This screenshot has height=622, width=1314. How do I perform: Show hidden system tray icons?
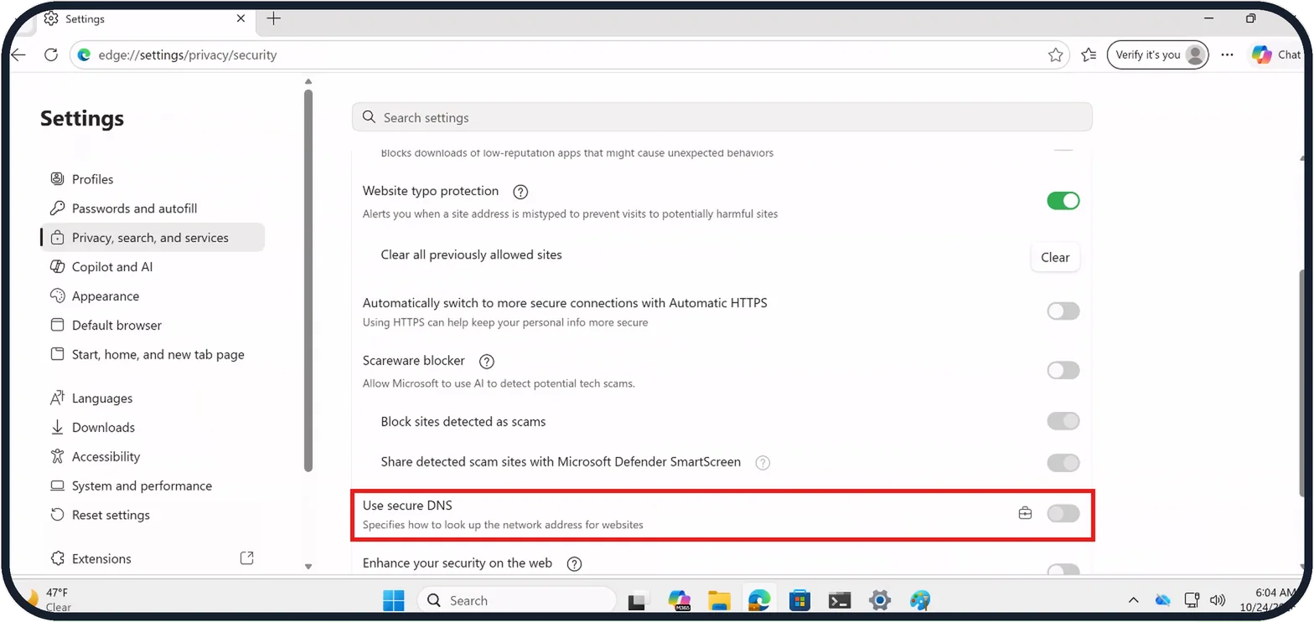[1134, 600]
